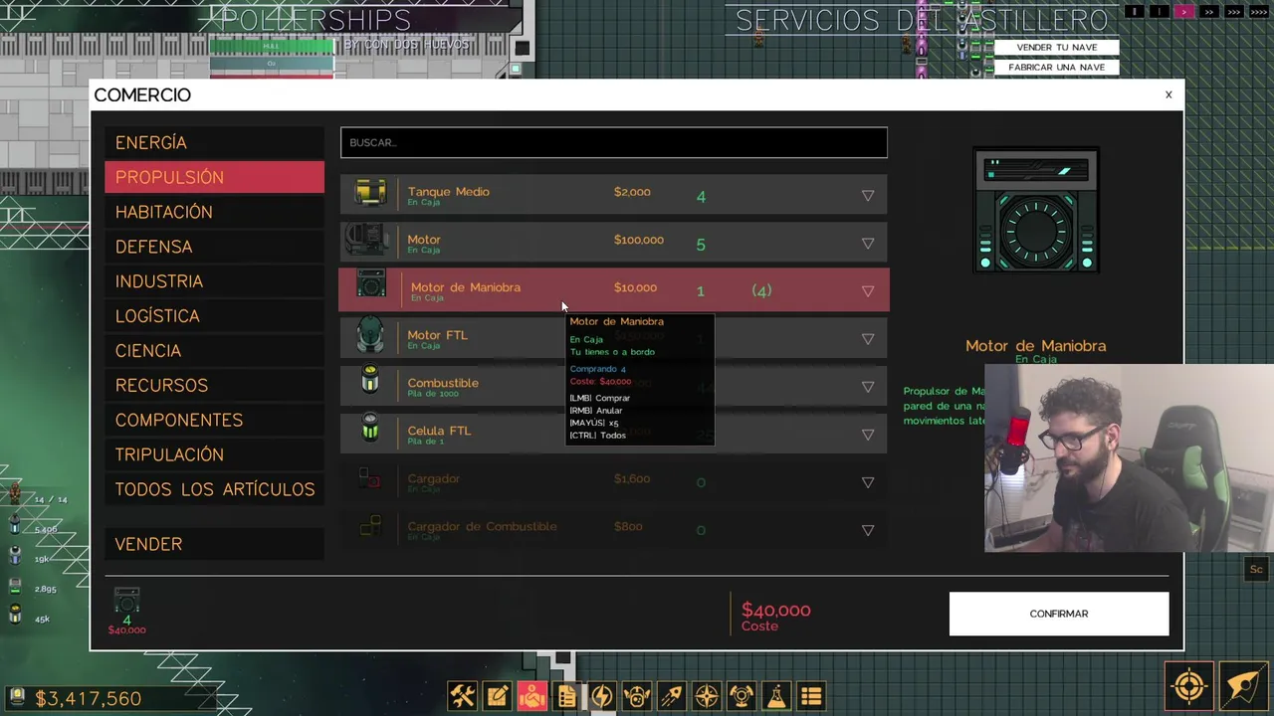Image resolution: width=1274 pixels, height=716 pixels.
Task: Click the Combustible item icon
Action: tap(370, 379)
